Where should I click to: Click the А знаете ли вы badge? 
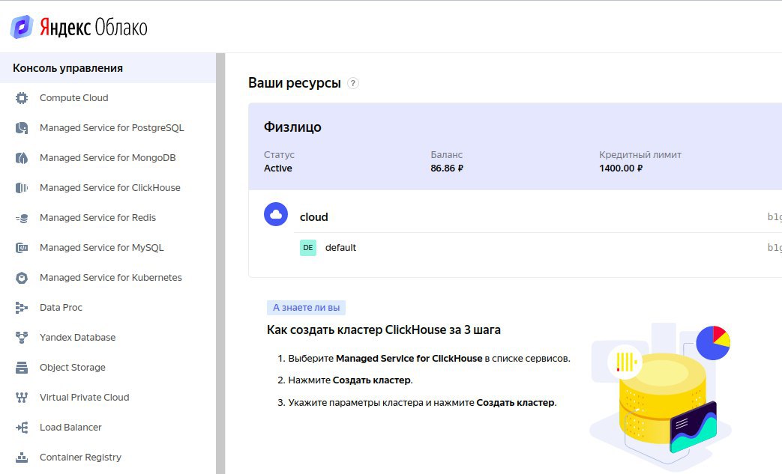pos(306,308)
